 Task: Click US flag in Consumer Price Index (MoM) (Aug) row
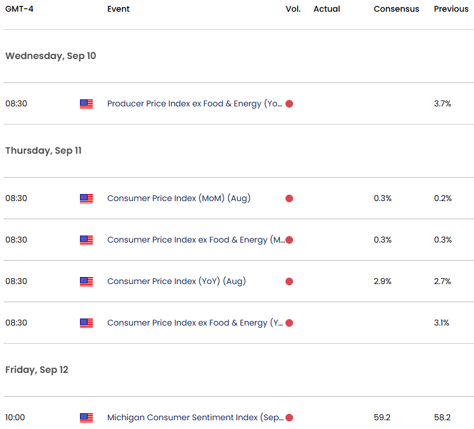[86, 199]
